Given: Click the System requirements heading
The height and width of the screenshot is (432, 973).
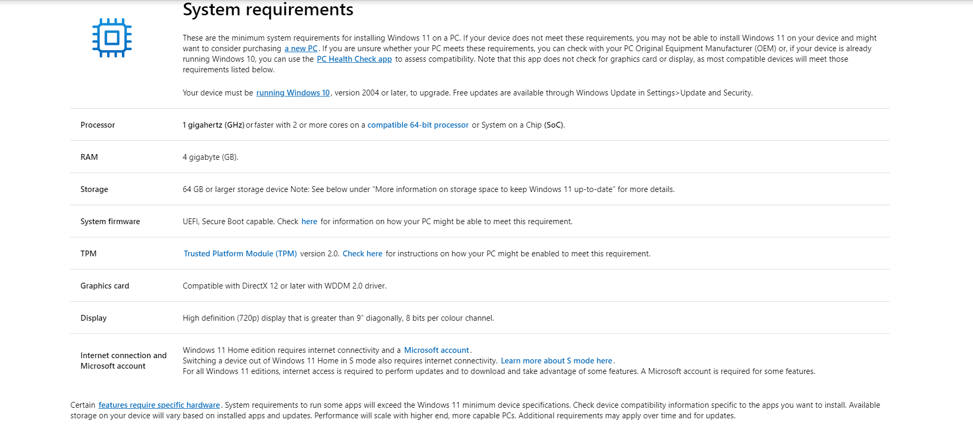Looking at the screenshot, I should 268,9.
